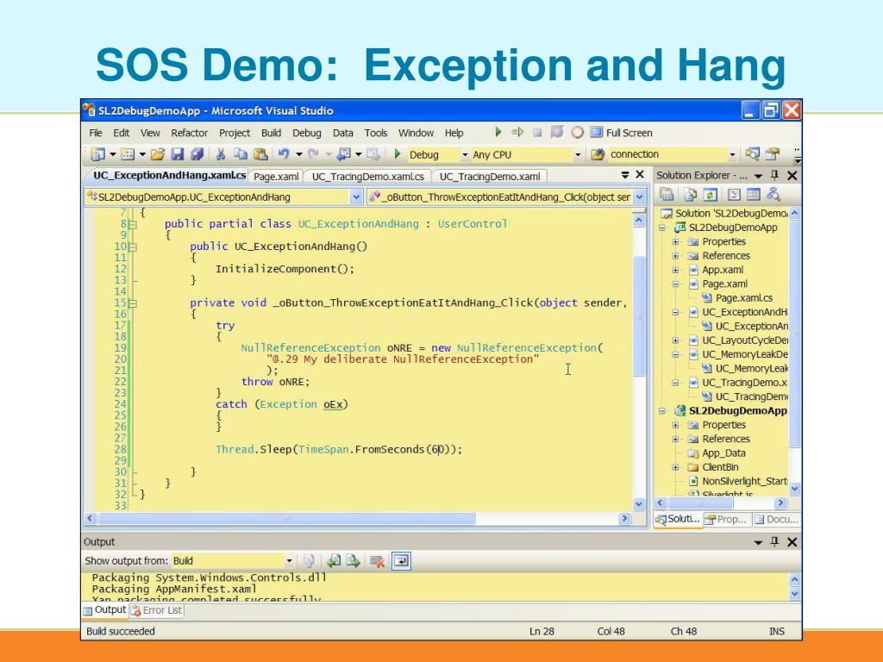Image resolution: width=883 pixels, height=662 pixels.
Task: Click Go to Next Message icon in Output
Action: click(353, 560)
